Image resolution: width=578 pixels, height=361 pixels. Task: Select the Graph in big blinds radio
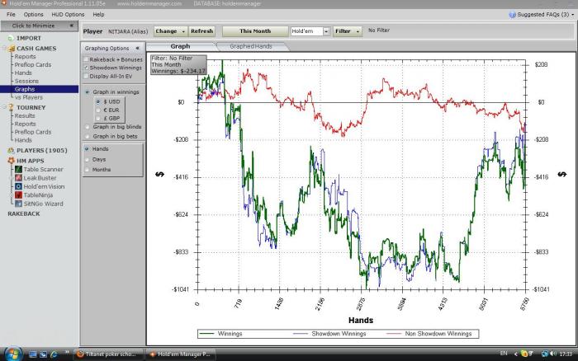pos(88,127)
